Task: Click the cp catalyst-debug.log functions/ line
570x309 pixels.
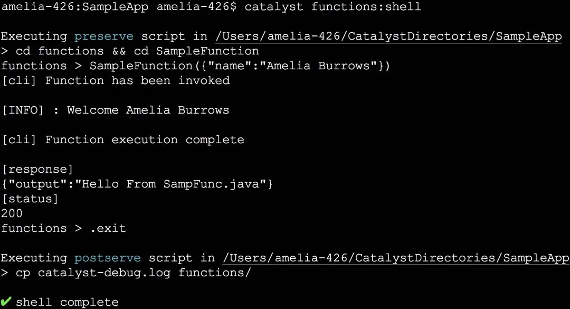Action: tap(127, 273)
